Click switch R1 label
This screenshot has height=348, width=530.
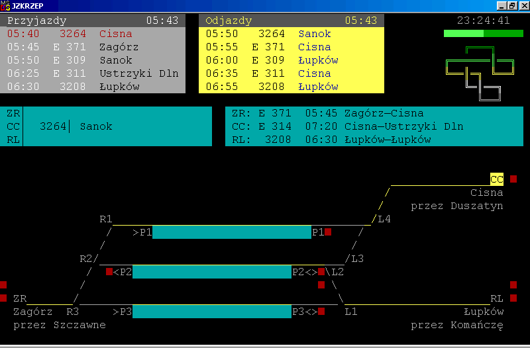click(106, 219)
